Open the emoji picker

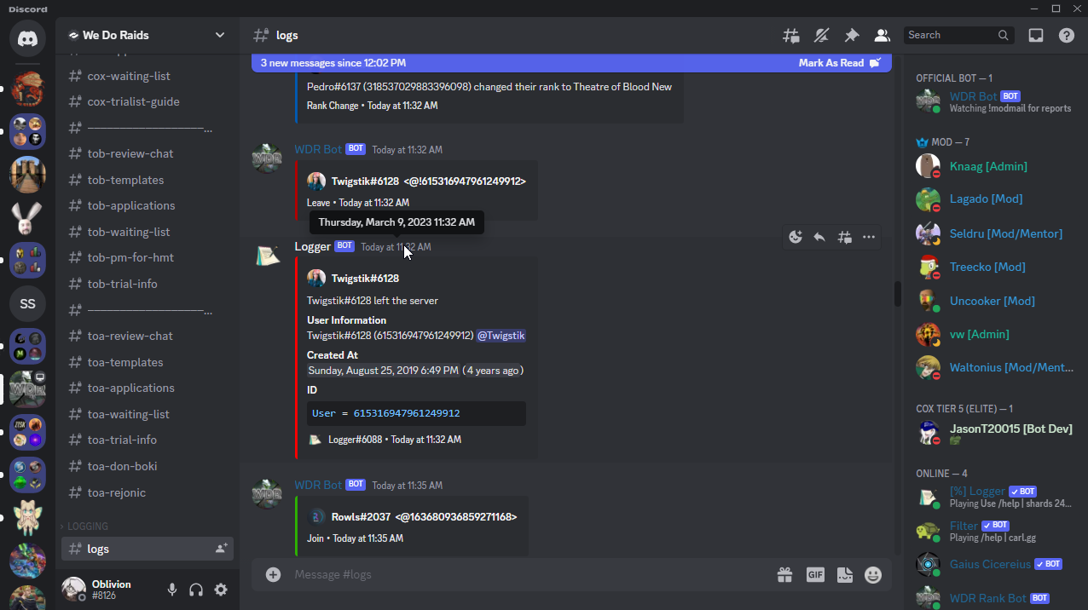(x=873, y=574)
